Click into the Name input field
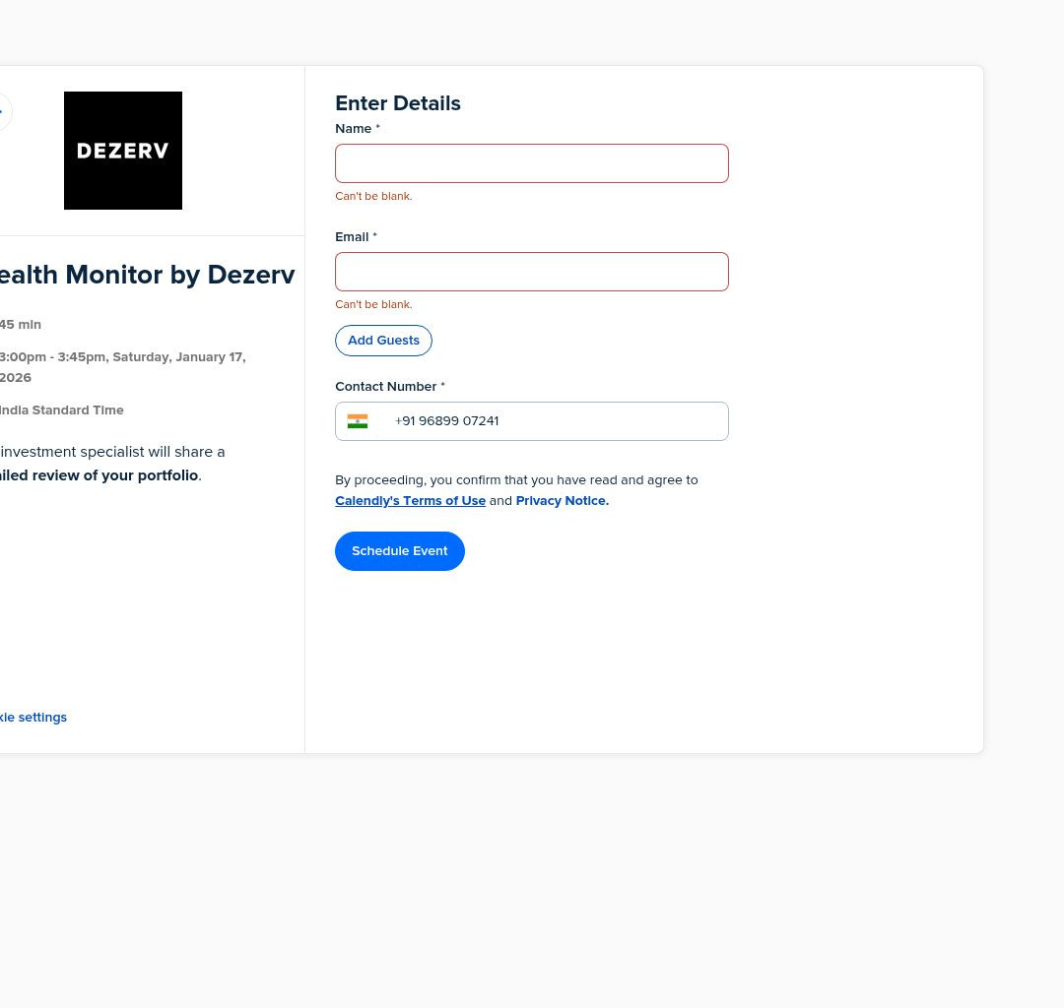Screen dimensions: 1064x1008 click(532, 163)
